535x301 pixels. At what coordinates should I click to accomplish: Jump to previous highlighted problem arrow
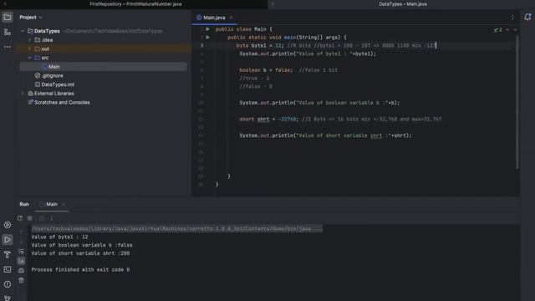pyautogui.click(x=507, y=30)
